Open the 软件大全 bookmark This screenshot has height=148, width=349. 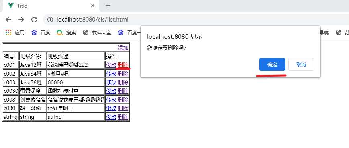click(x=97, y=33)
